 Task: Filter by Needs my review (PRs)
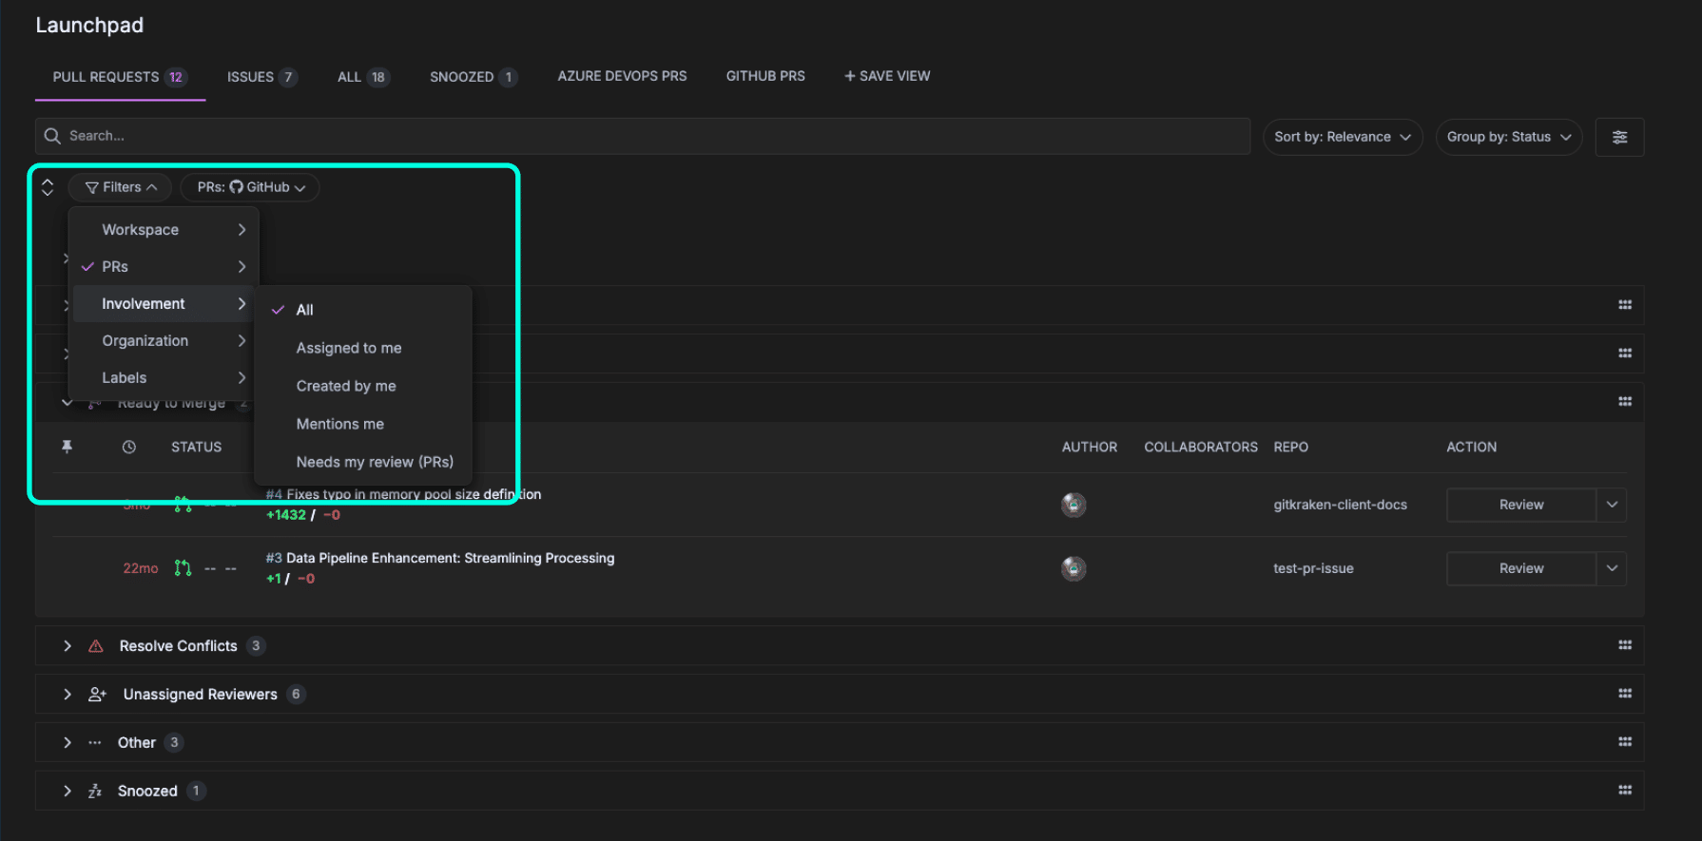pos(363,462)
